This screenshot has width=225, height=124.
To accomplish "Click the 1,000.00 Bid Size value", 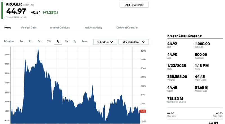I will click(x=202, y=44).
